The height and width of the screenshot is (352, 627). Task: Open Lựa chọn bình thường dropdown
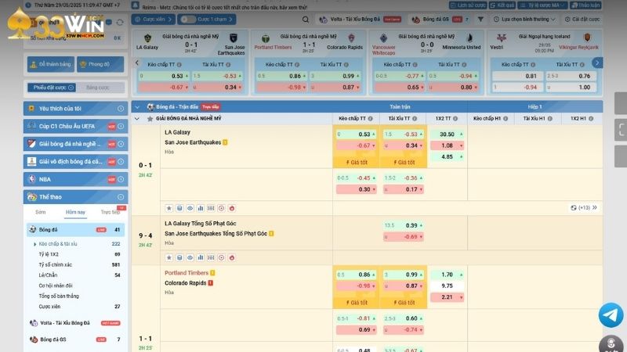(x=524, y=19)
